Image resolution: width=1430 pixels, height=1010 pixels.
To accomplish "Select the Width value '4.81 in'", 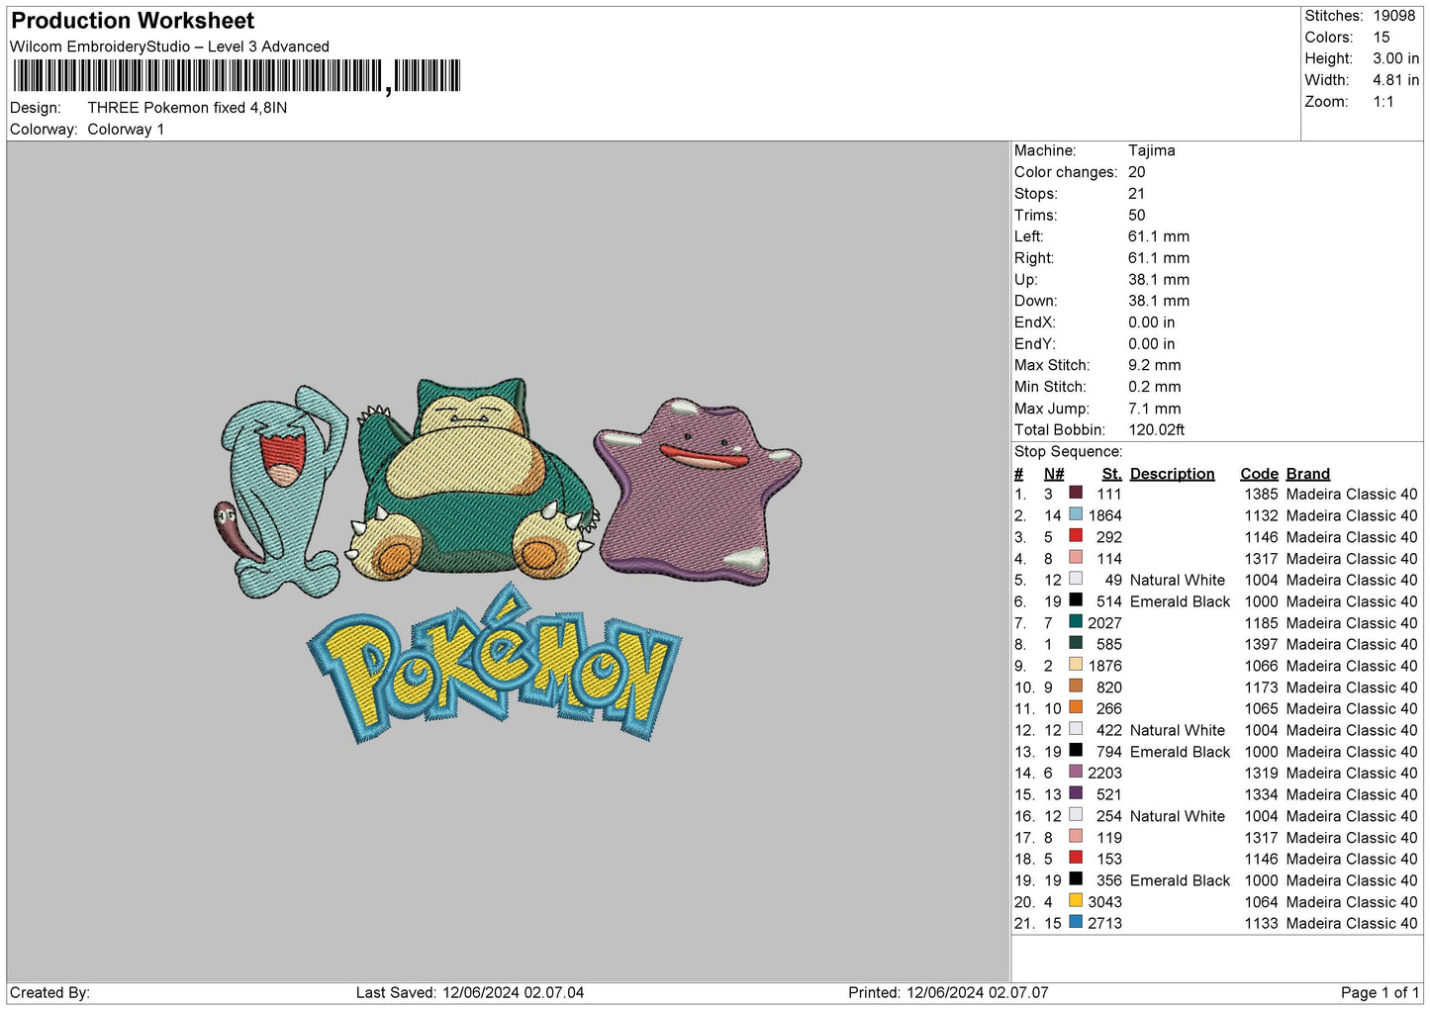I will pyautogui.click(x=1396, y=80).
